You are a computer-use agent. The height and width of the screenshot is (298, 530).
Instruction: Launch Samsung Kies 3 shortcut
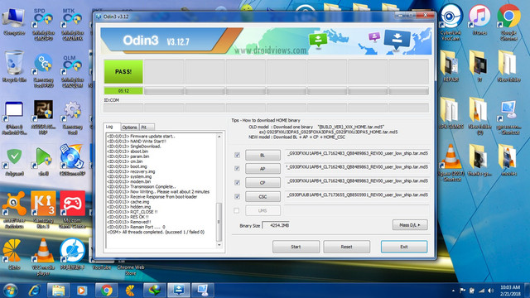click(x=43, y=209)
